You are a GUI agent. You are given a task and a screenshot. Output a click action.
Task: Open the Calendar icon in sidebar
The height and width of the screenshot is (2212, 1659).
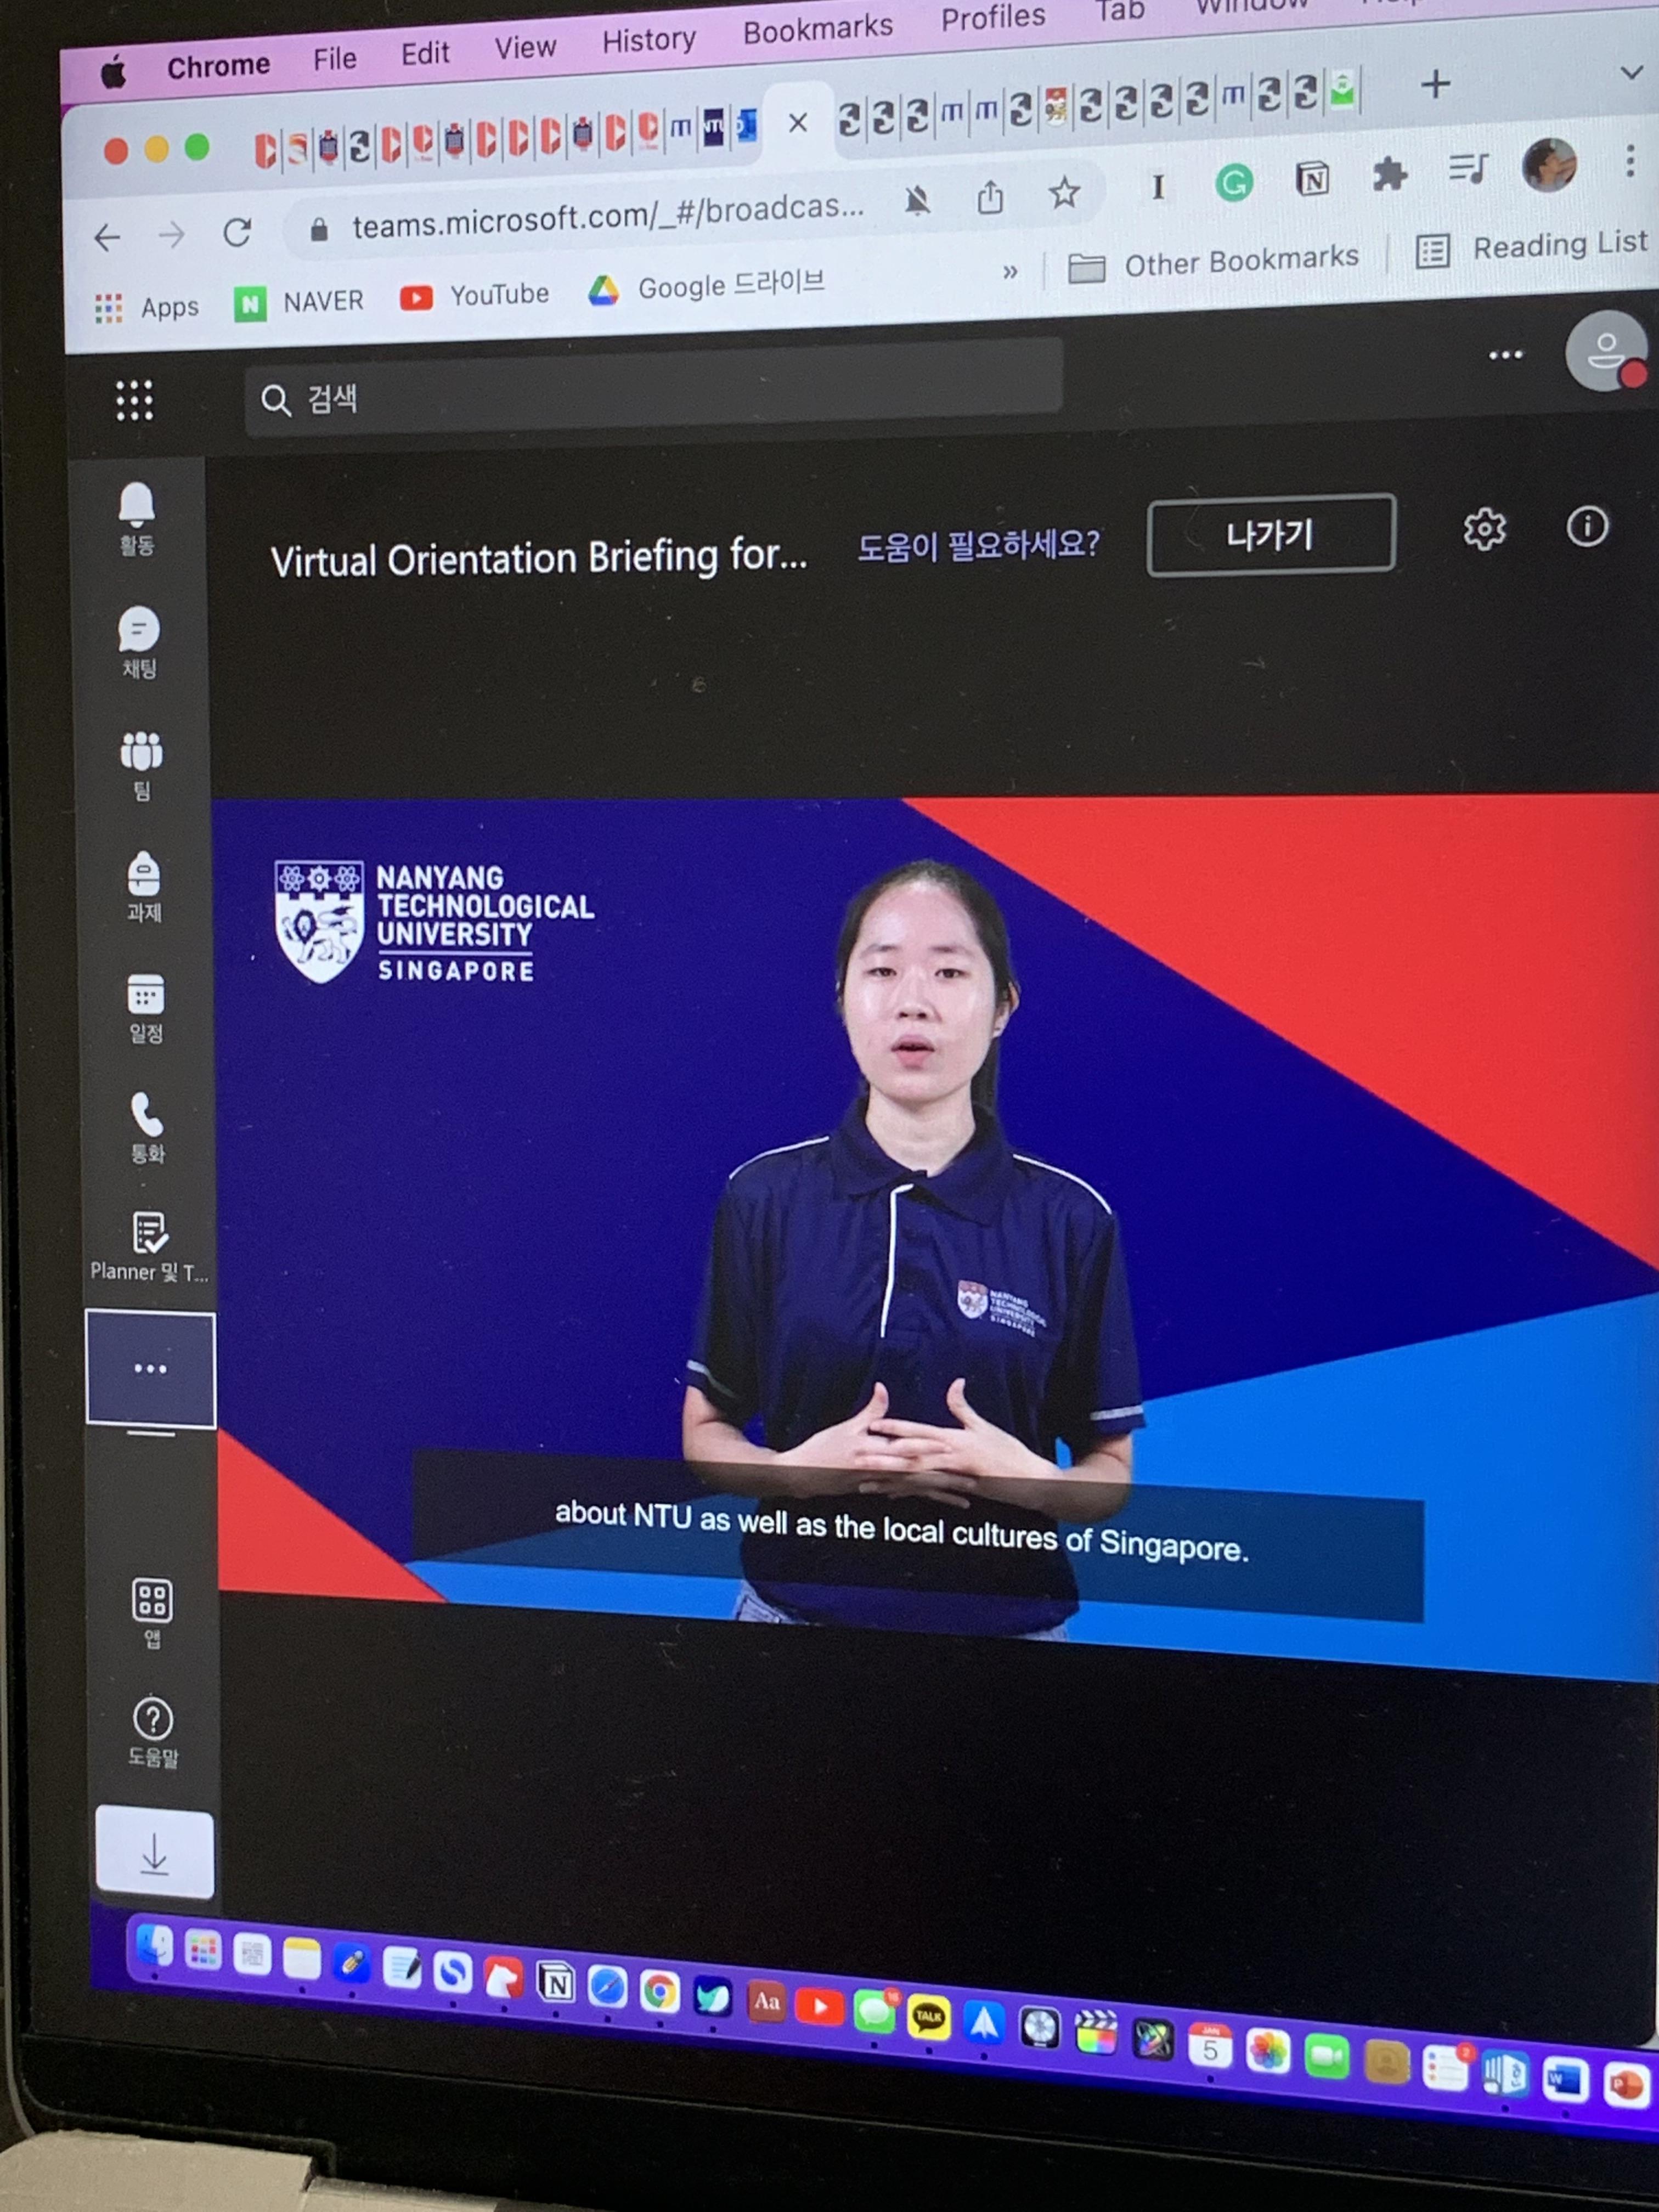pyautogui.click(x=145, y=1005)
